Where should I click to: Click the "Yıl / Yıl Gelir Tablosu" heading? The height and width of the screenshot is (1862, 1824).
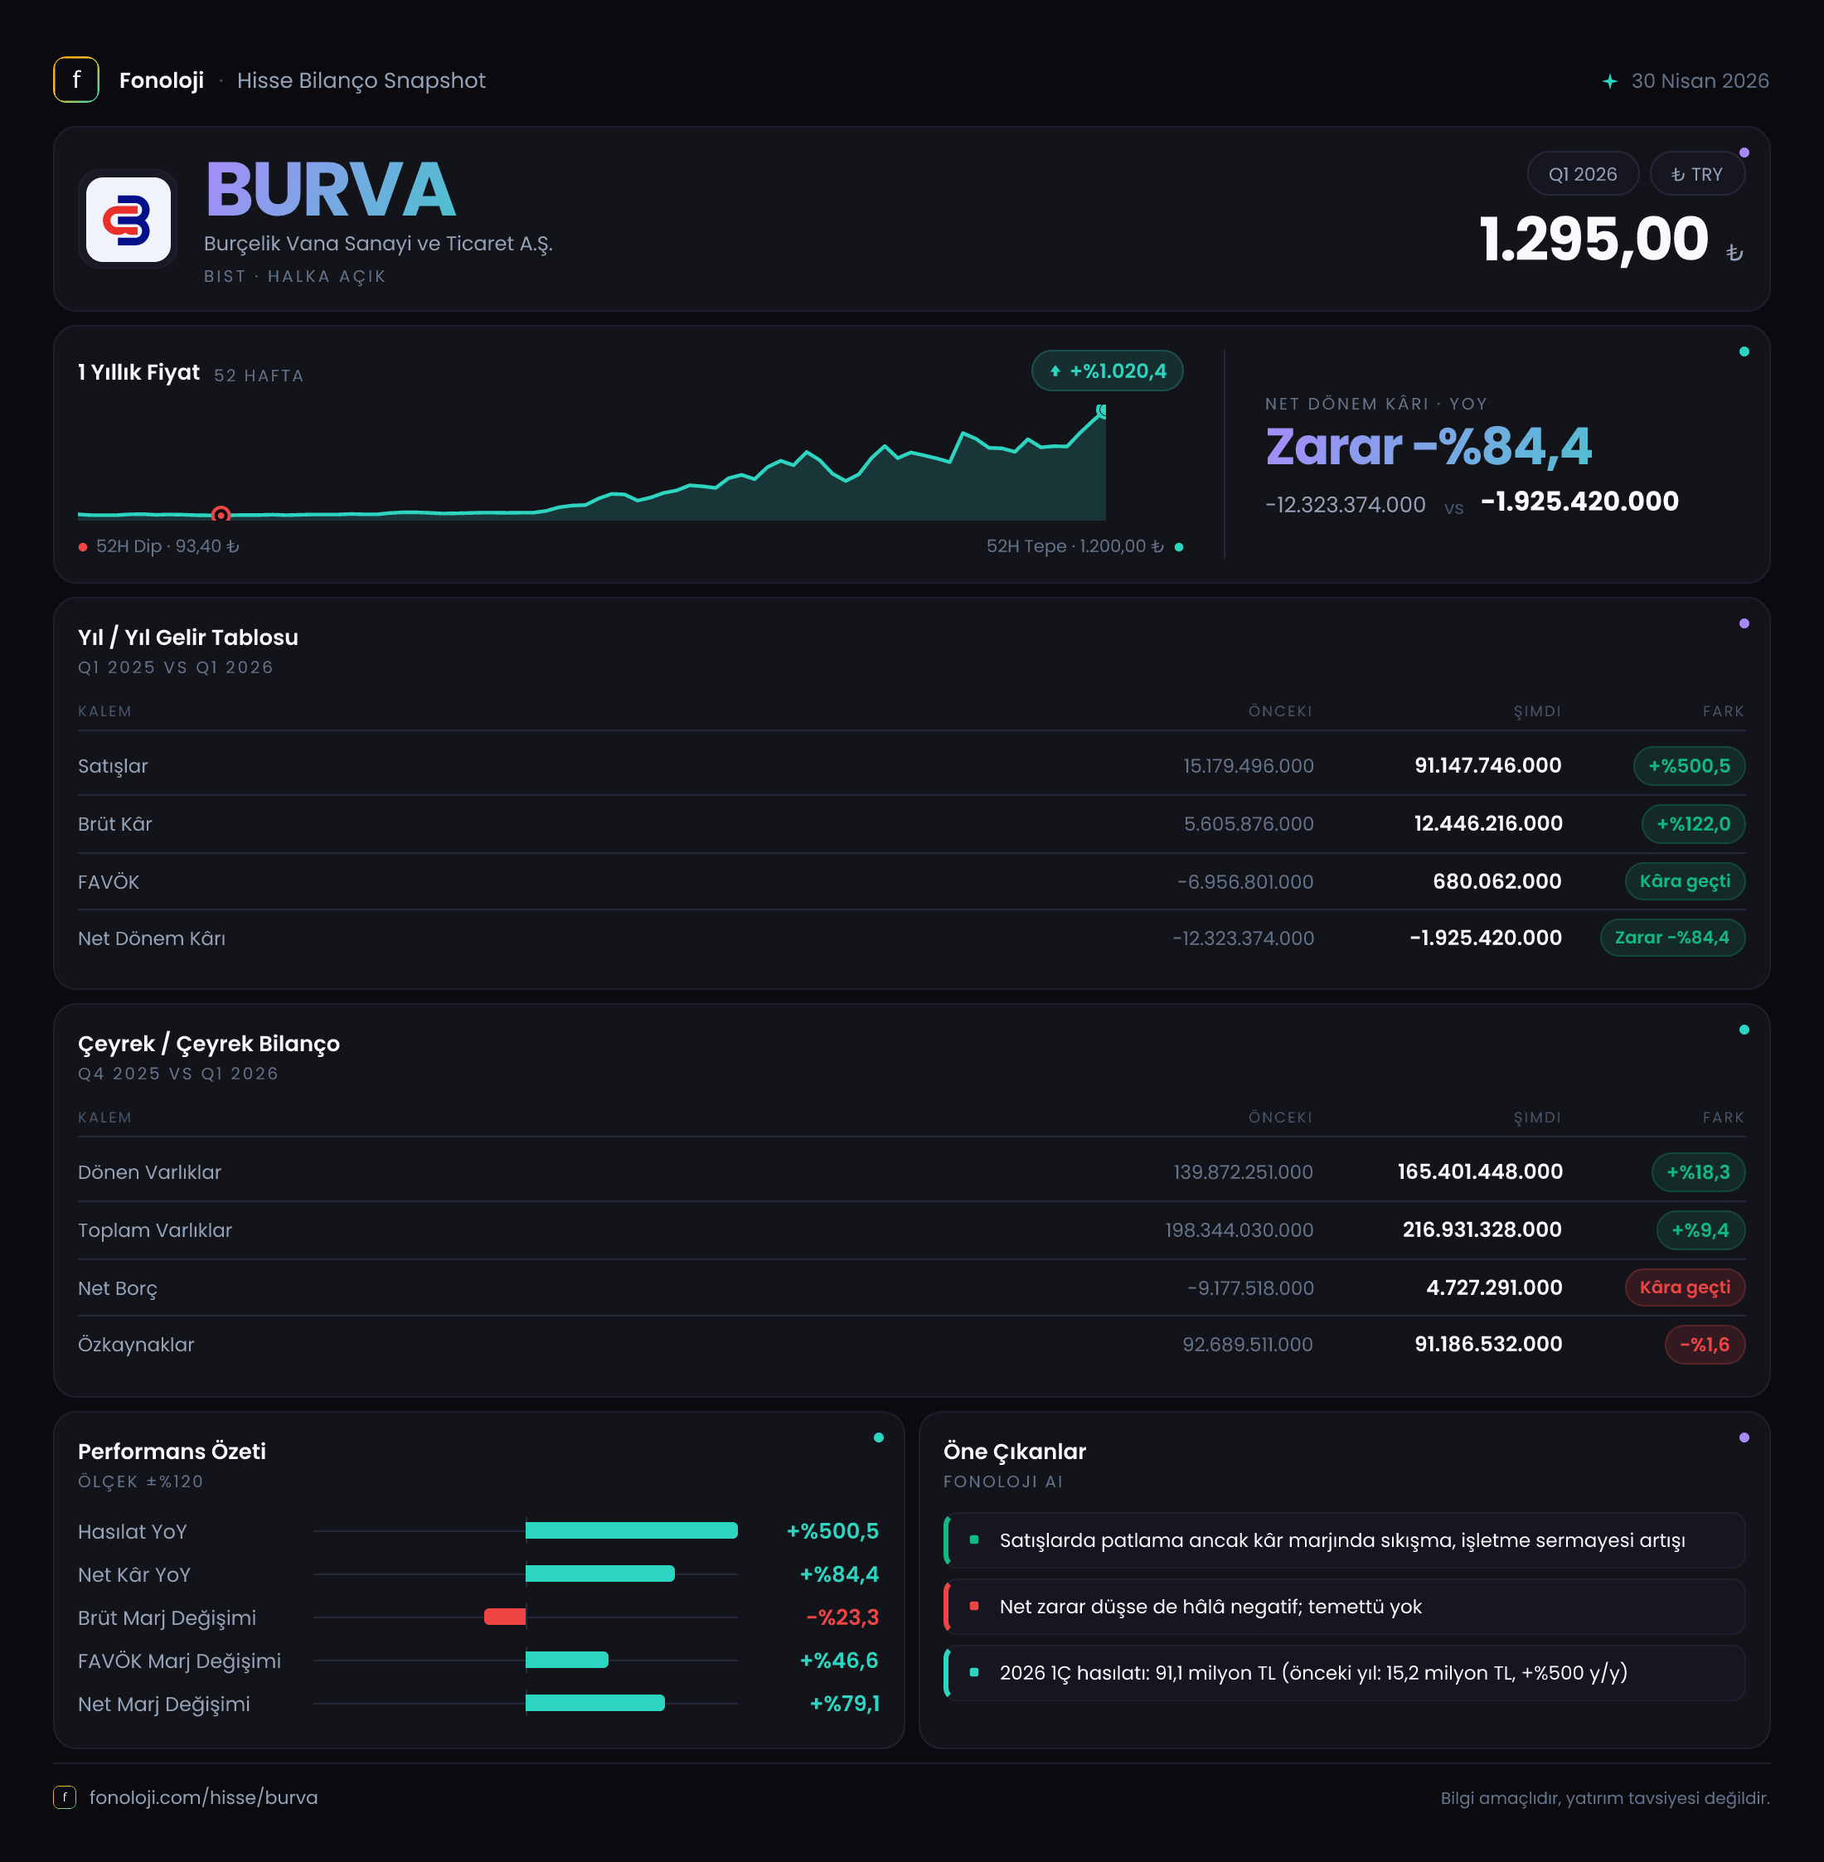pyautogui.click(x=187, y=638)
